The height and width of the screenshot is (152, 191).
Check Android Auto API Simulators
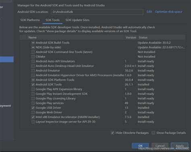[33, 62]
